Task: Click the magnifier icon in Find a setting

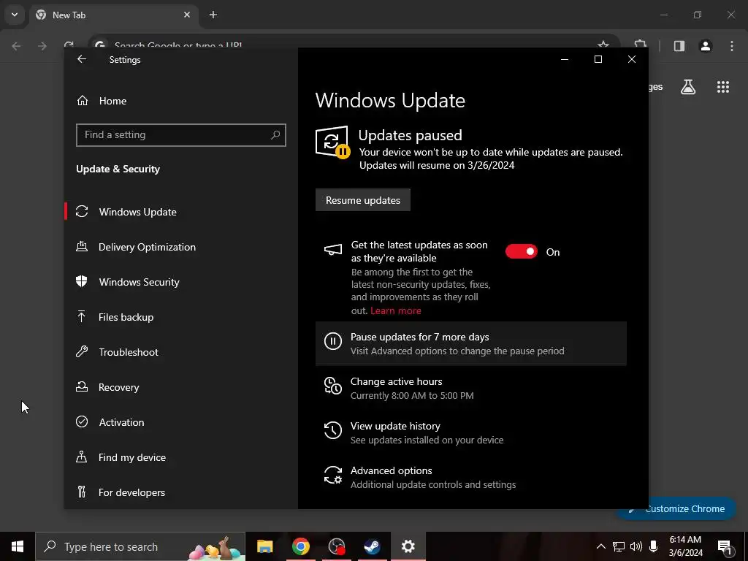Action: 275,135
